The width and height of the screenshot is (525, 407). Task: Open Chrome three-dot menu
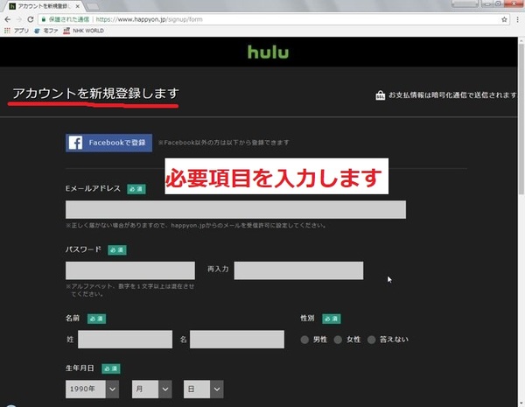click(518, 19)
